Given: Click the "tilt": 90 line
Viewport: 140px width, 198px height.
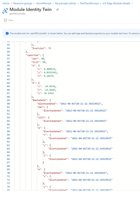Looking at the screenshot, I should pyautogui.click(x=39, y=62).
